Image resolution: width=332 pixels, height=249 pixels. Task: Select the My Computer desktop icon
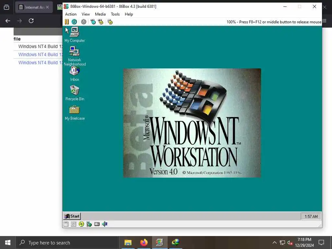click(x=75, y=35)
